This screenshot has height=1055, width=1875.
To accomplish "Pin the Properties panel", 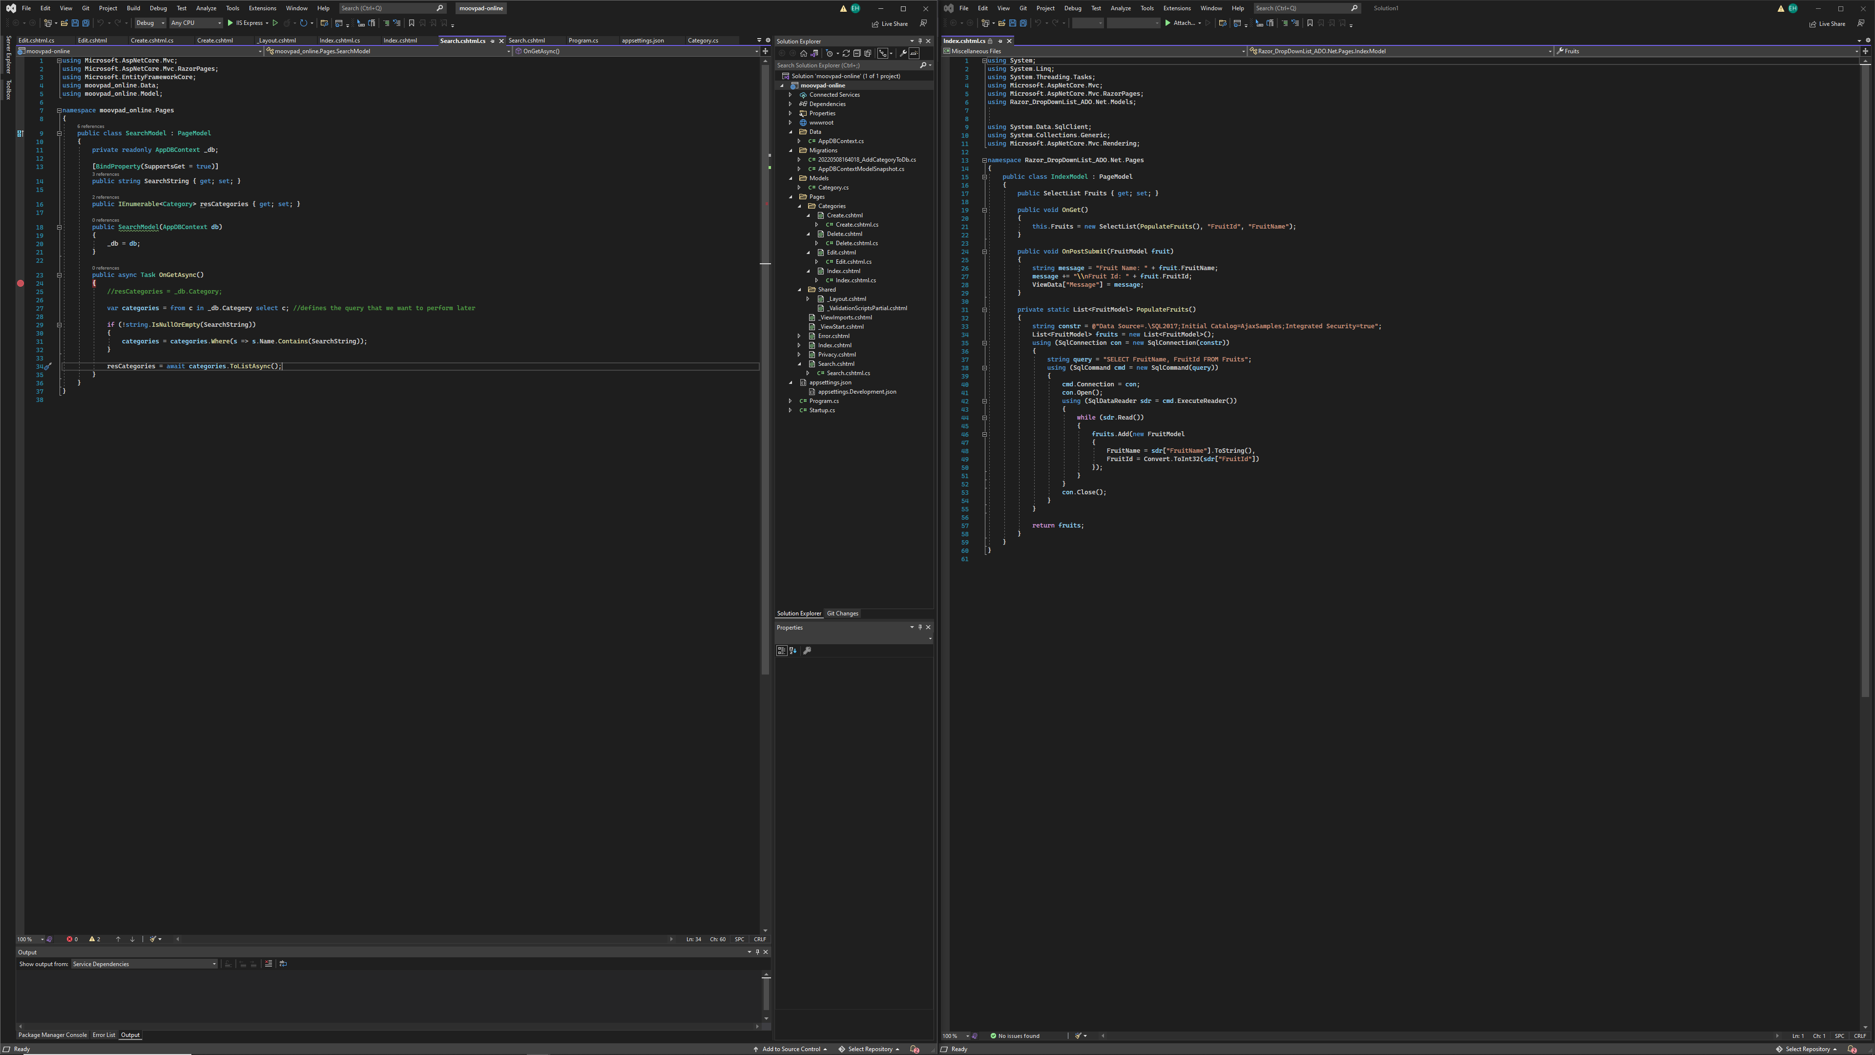I will tap(919, 627).
